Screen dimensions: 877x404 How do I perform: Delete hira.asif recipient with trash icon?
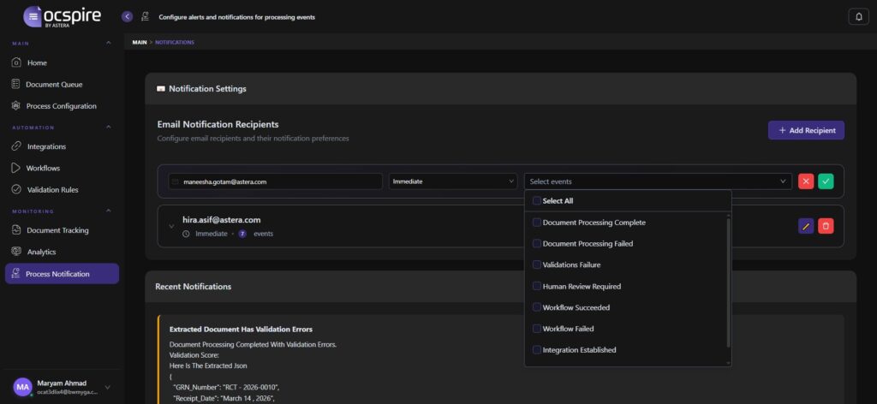click(x=826, y=226)
